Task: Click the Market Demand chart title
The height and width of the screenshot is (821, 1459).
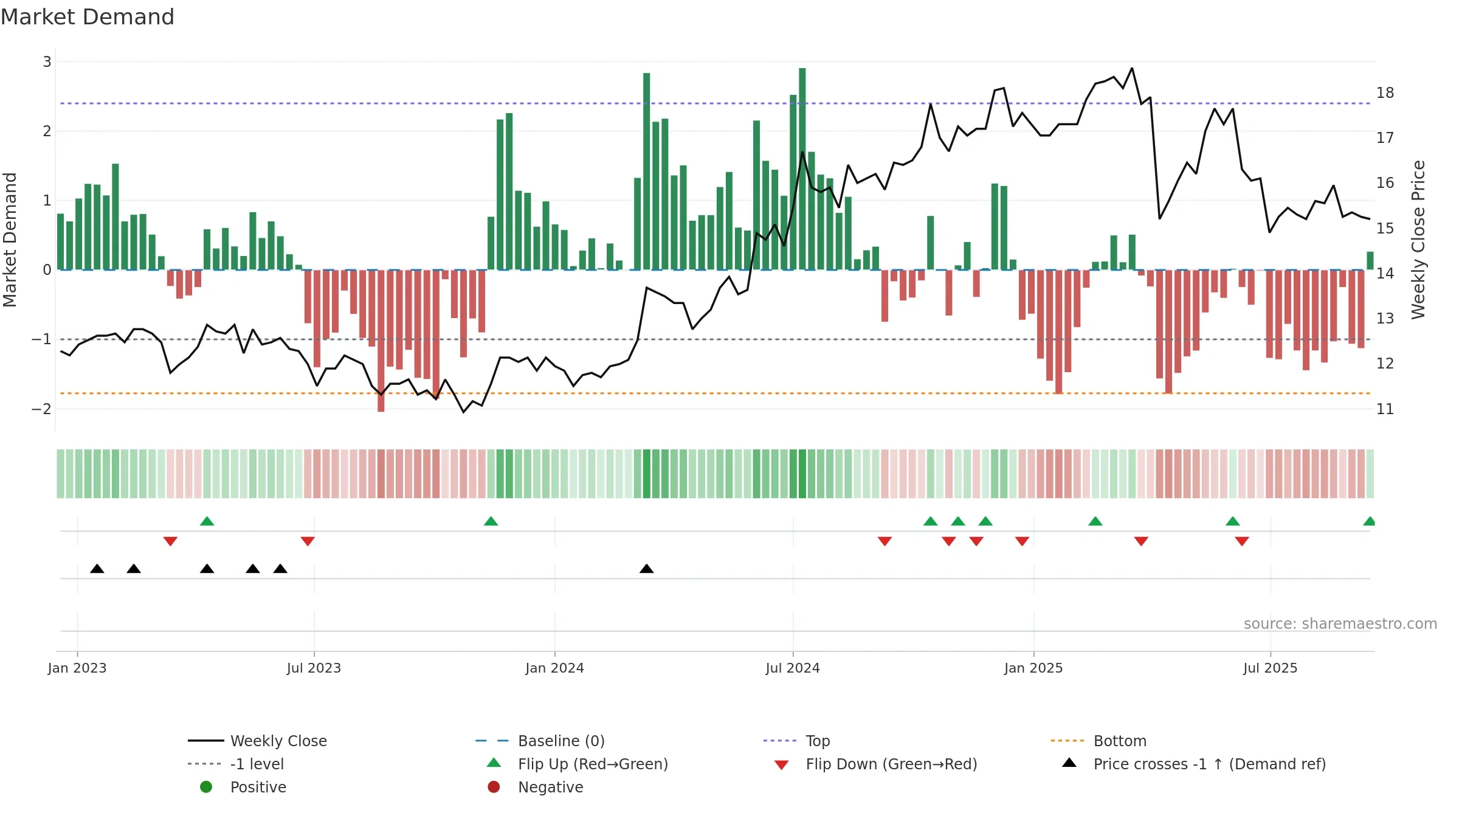Action: click(x=88, y=16)
